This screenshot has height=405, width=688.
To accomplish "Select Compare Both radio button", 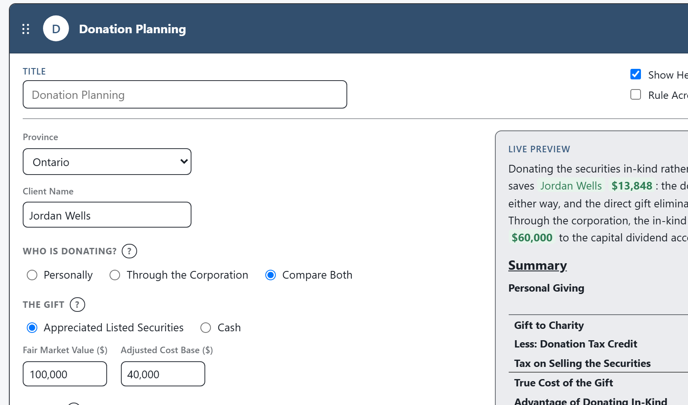I will pyautogui.click(x=271, y=275).
